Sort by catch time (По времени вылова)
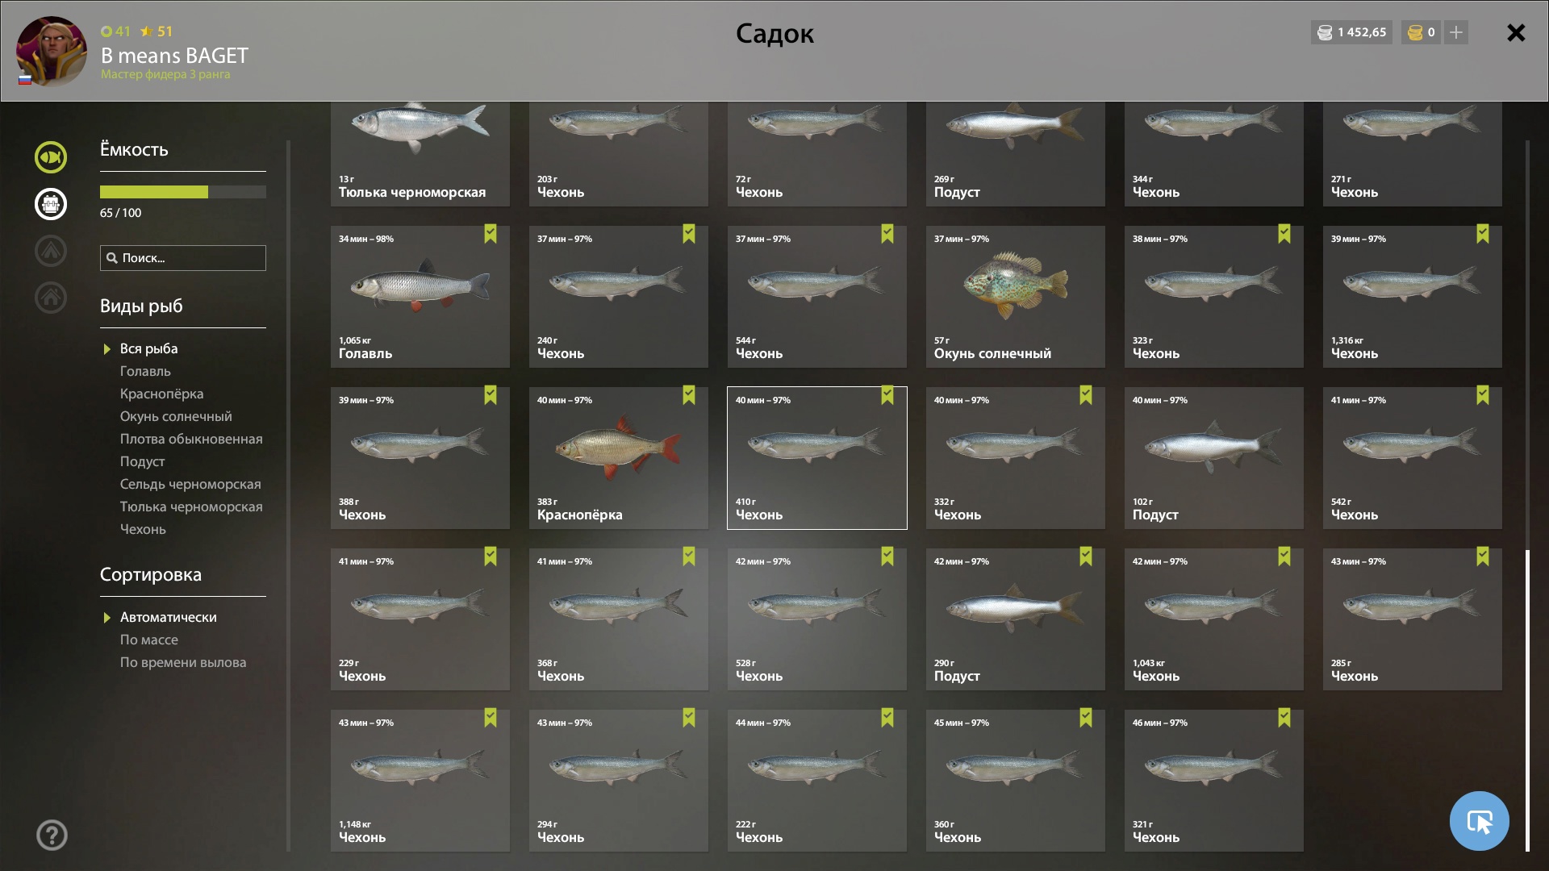The height and width of the screenshot is (871, 1549). pyautogui.click(x=183, y=662)
